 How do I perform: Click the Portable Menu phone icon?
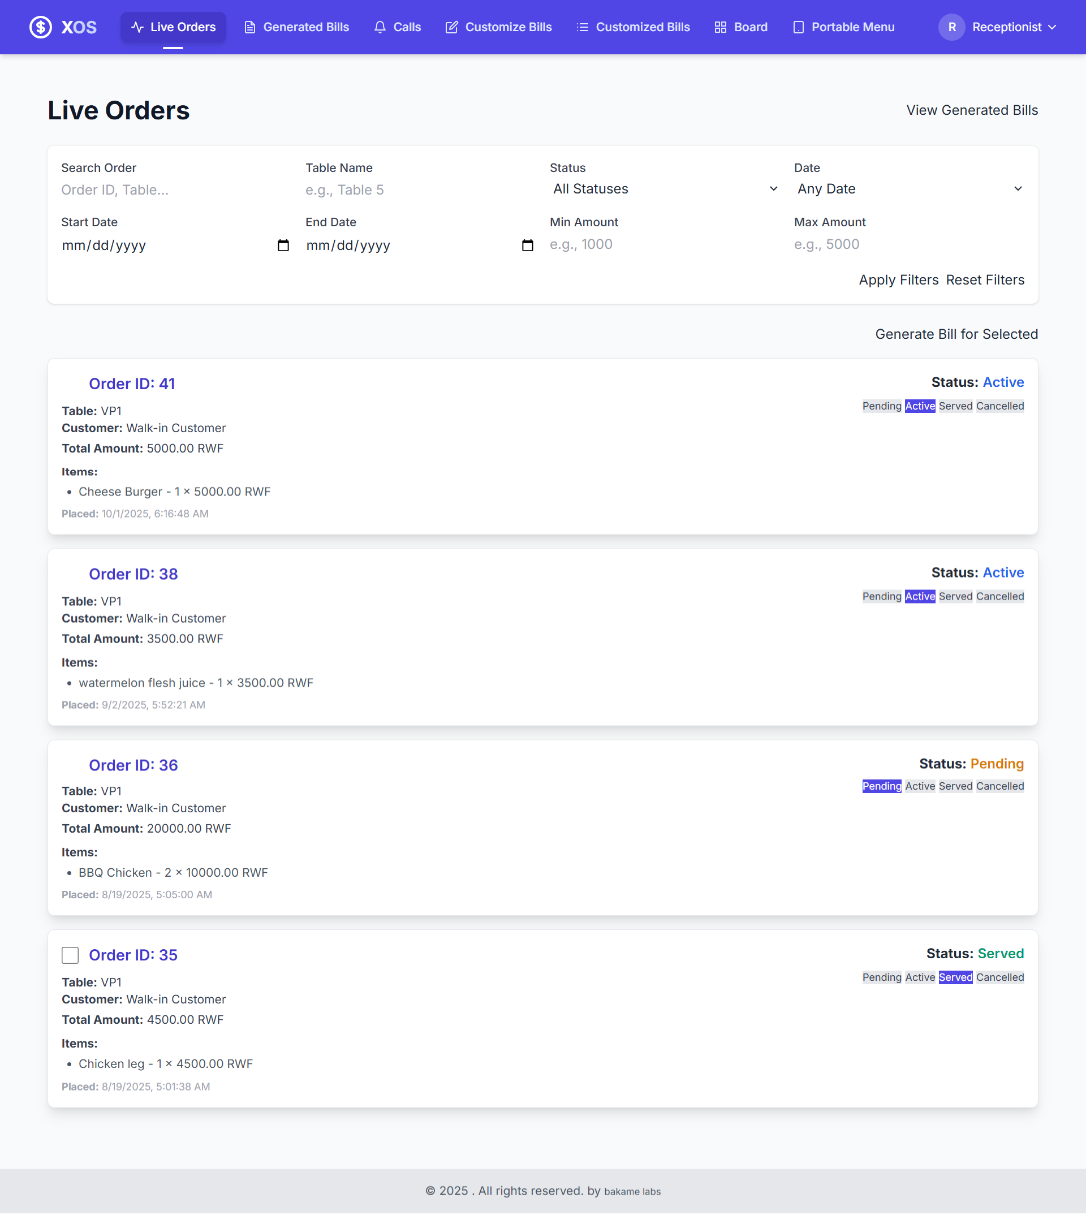799,27
